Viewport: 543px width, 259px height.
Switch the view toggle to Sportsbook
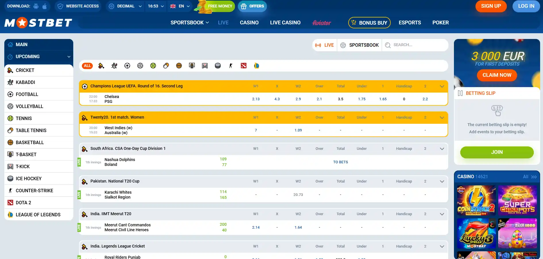[x=359, y=45]
